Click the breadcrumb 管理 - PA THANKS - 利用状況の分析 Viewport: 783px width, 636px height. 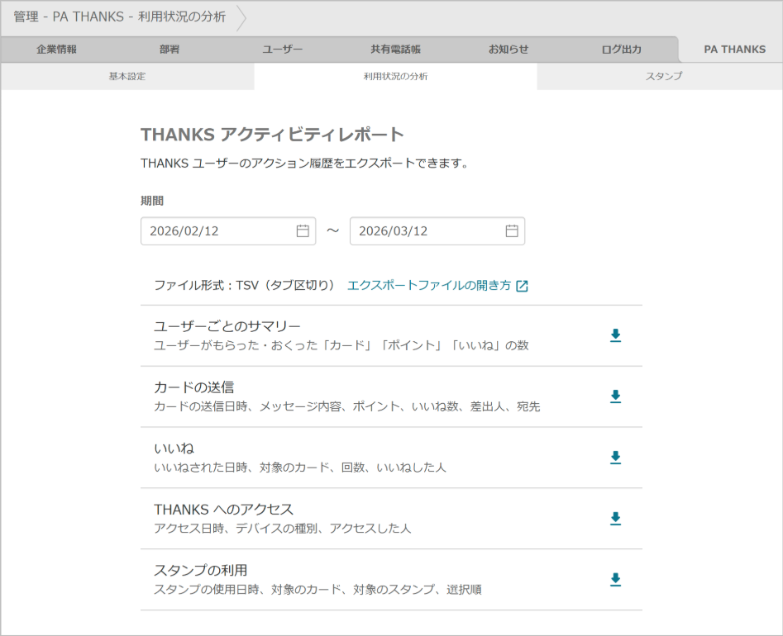pyautogui.click(x=118, y=17)
